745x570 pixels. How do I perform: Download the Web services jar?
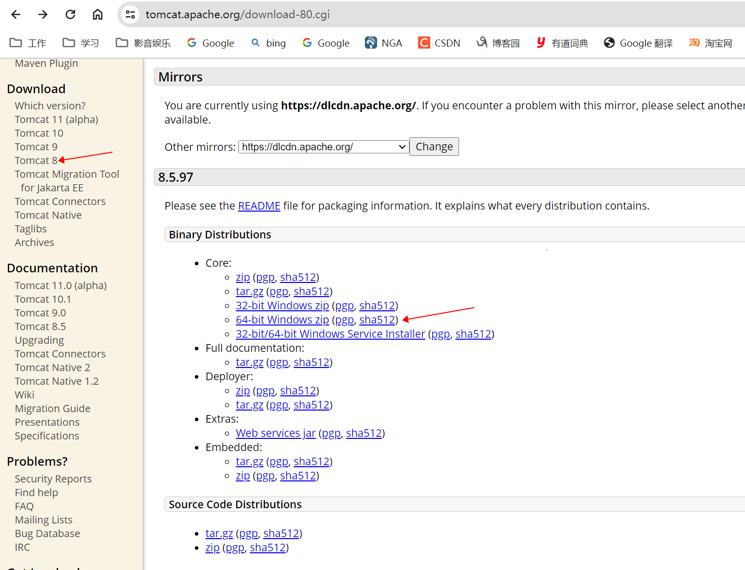(276, 433)
